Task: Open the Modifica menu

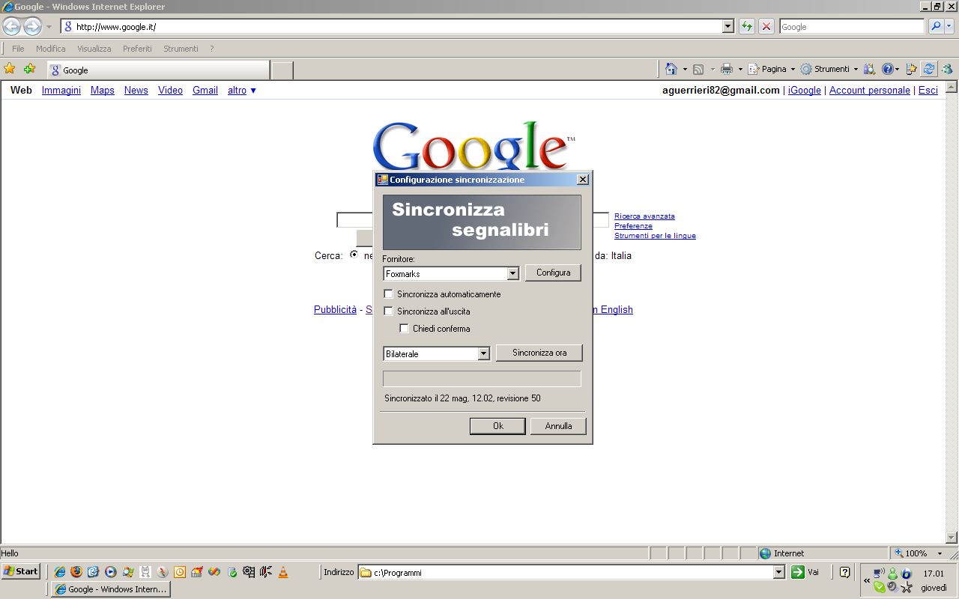Action: point(51,49)
